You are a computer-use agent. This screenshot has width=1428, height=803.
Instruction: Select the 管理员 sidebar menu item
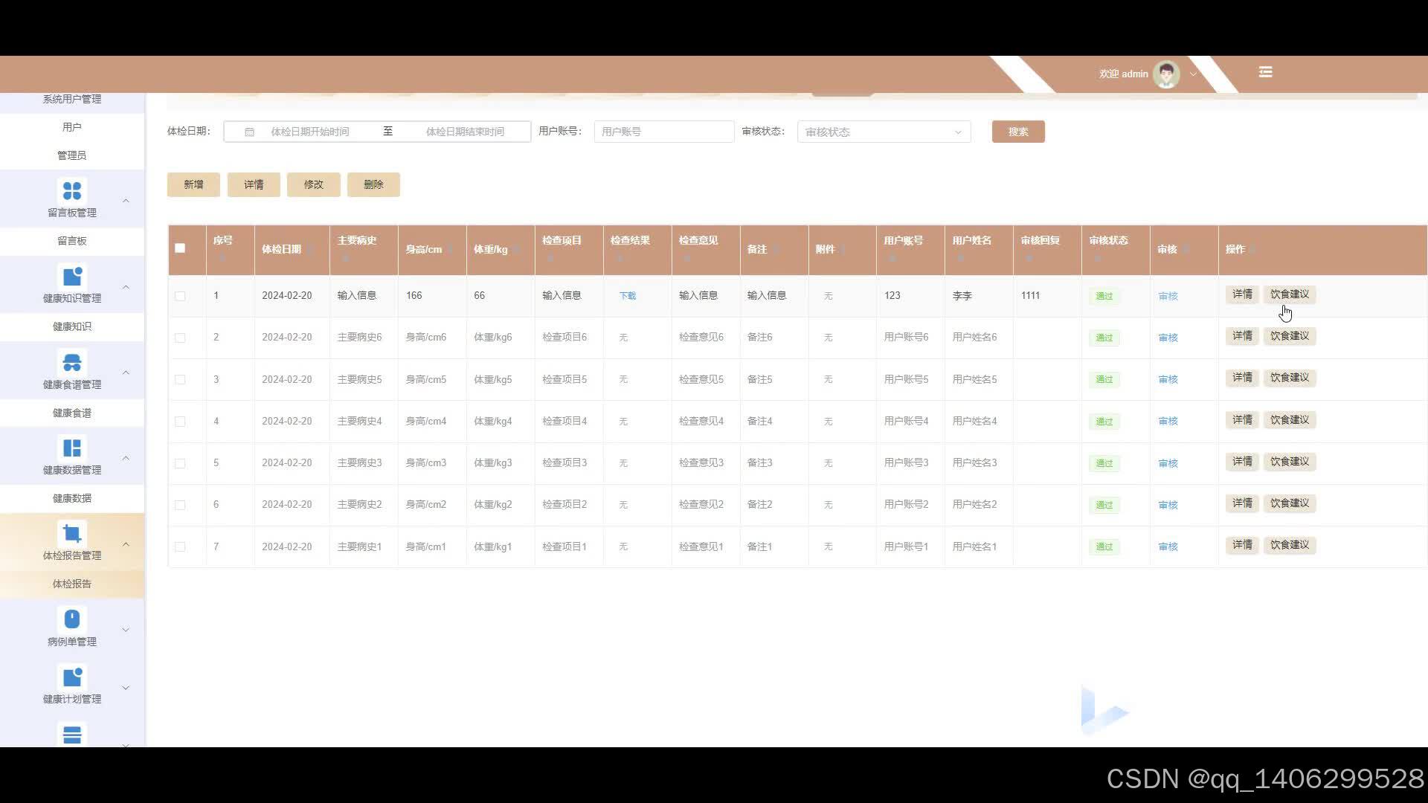tap(72, 155)
